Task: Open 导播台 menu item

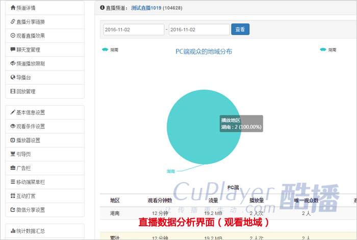Action: pos(45,78)
